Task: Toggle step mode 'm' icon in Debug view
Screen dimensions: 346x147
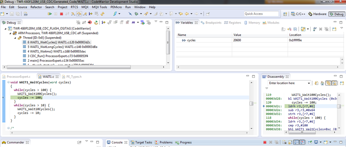Action: tap(133, 23)
